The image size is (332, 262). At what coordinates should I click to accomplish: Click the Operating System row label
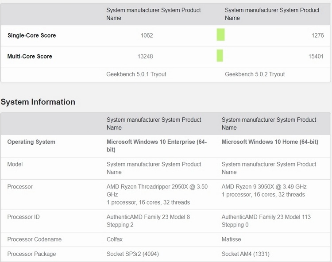31,142
